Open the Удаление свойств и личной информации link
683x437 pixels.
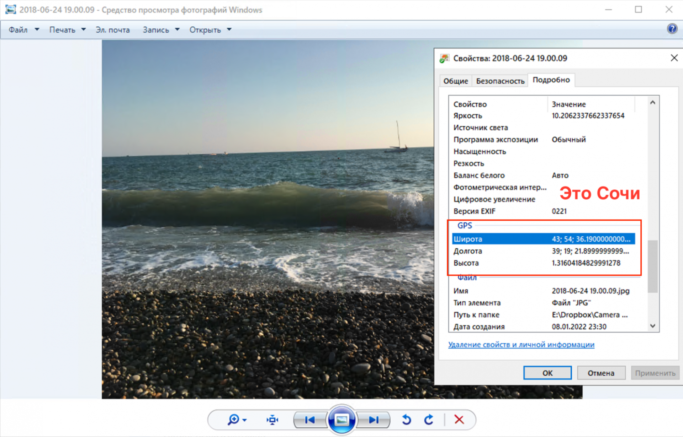(x=521, y=345)
